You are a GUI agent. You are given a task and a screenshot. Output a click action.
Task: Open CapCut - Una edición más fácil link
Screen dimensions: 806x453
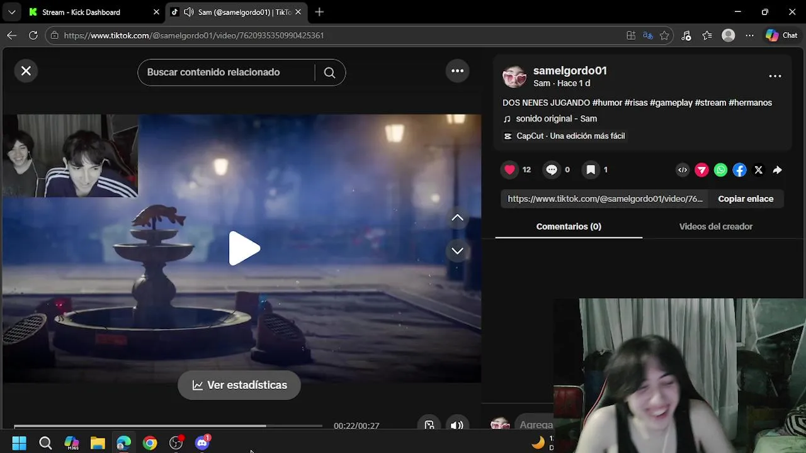pos(564,136)
